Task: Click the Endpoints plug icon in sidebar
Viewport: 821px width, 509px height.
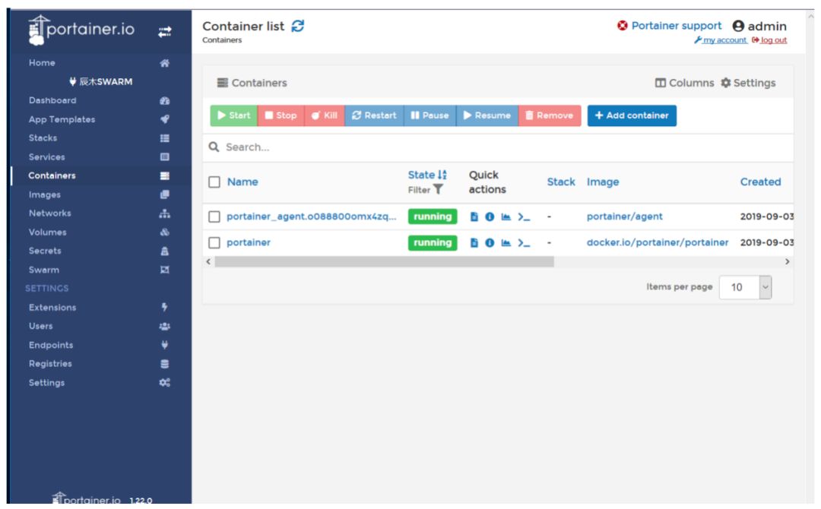Action: point(164,345)
